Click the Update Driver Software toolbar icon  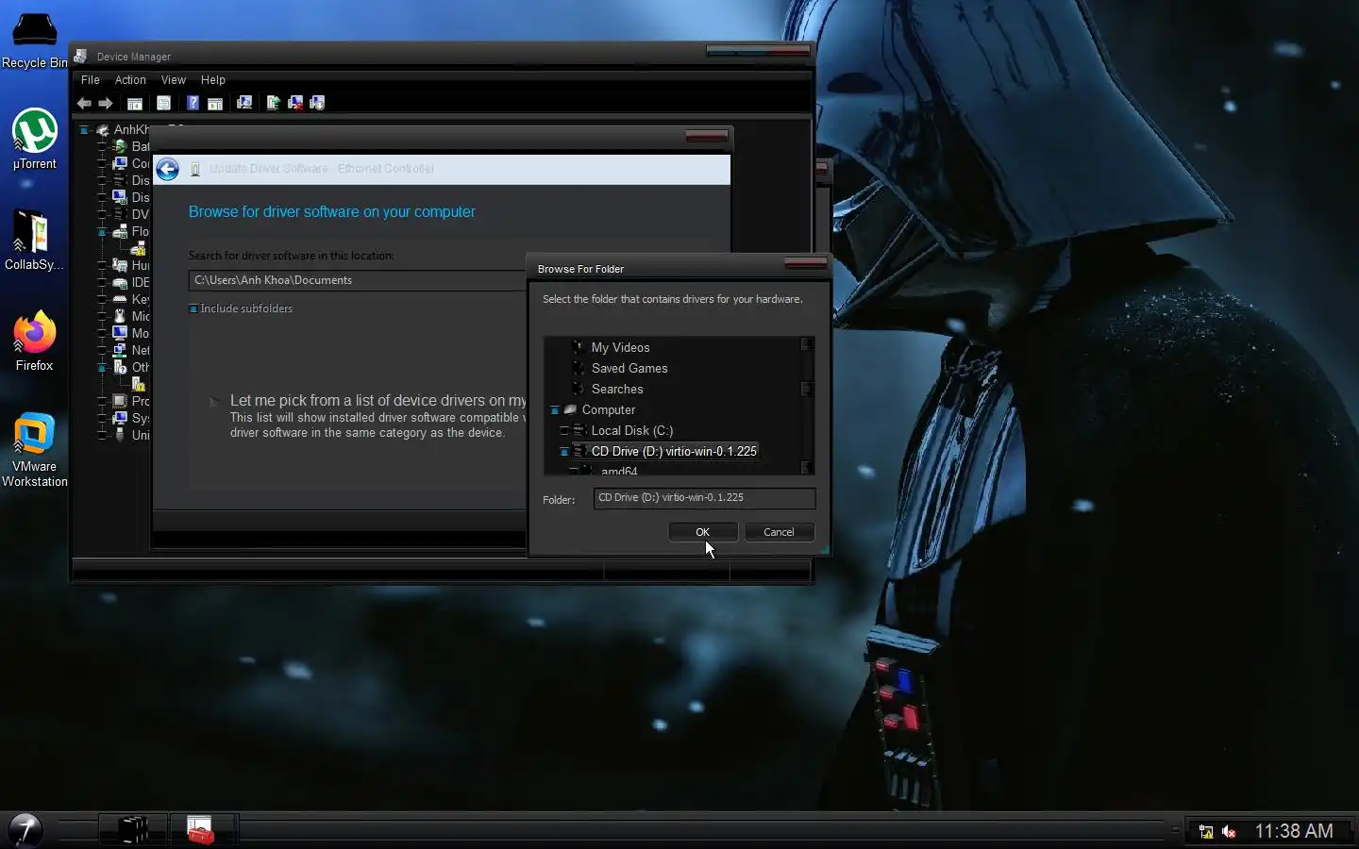[x=273, y=103]
